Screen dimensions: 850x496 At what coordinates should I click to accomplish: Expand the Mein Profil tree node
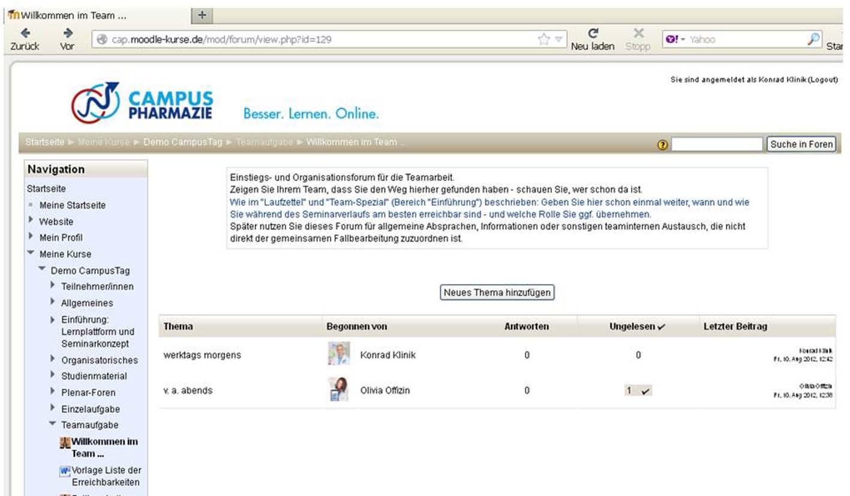(31, 237)
